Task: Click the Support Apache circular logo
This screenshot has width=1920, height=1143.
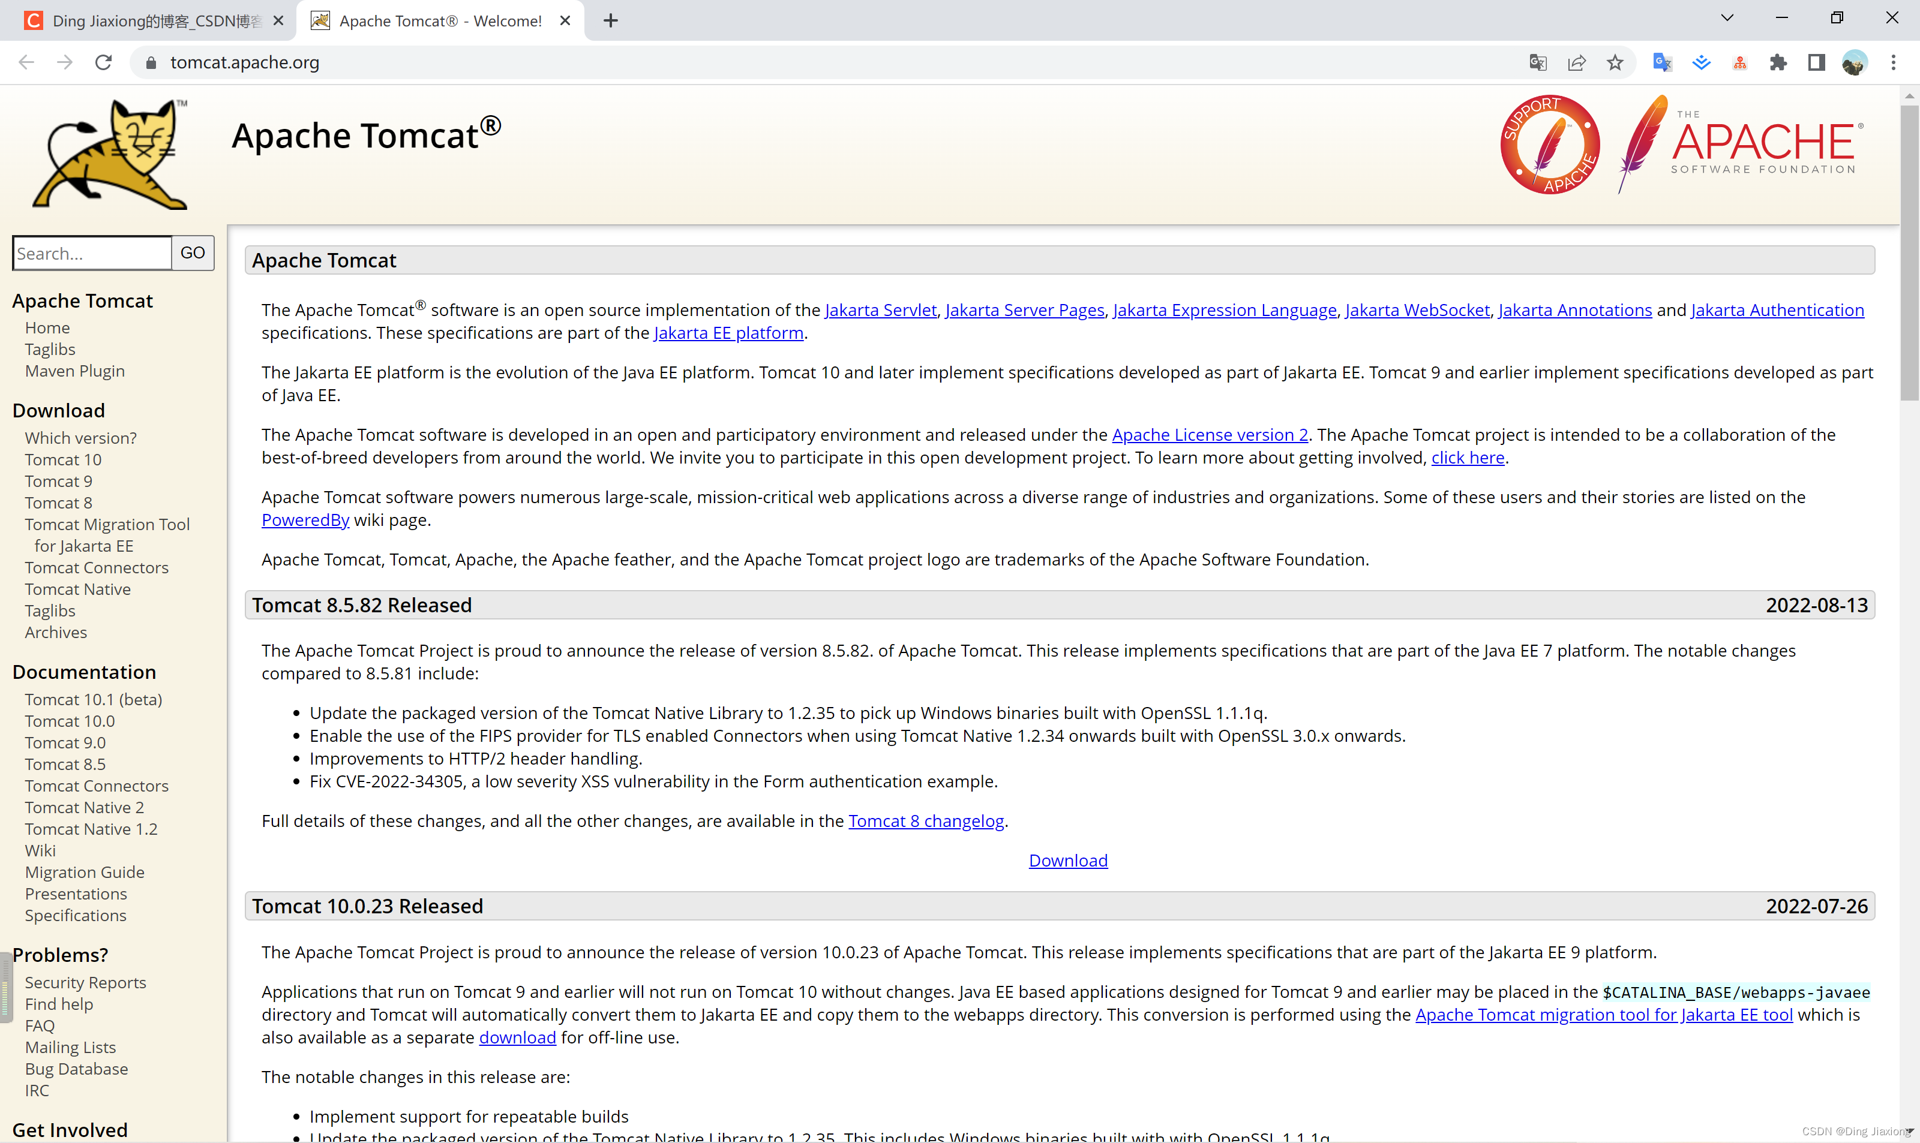Action: pyautogui.click(x=1549, y=145)
